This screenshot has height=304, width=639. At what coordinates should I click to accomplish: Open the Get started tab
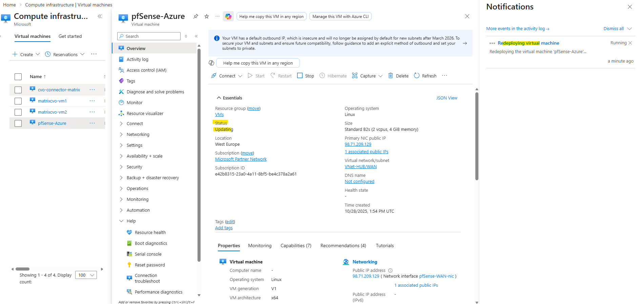pyautogui.click(x=70, y=36)
